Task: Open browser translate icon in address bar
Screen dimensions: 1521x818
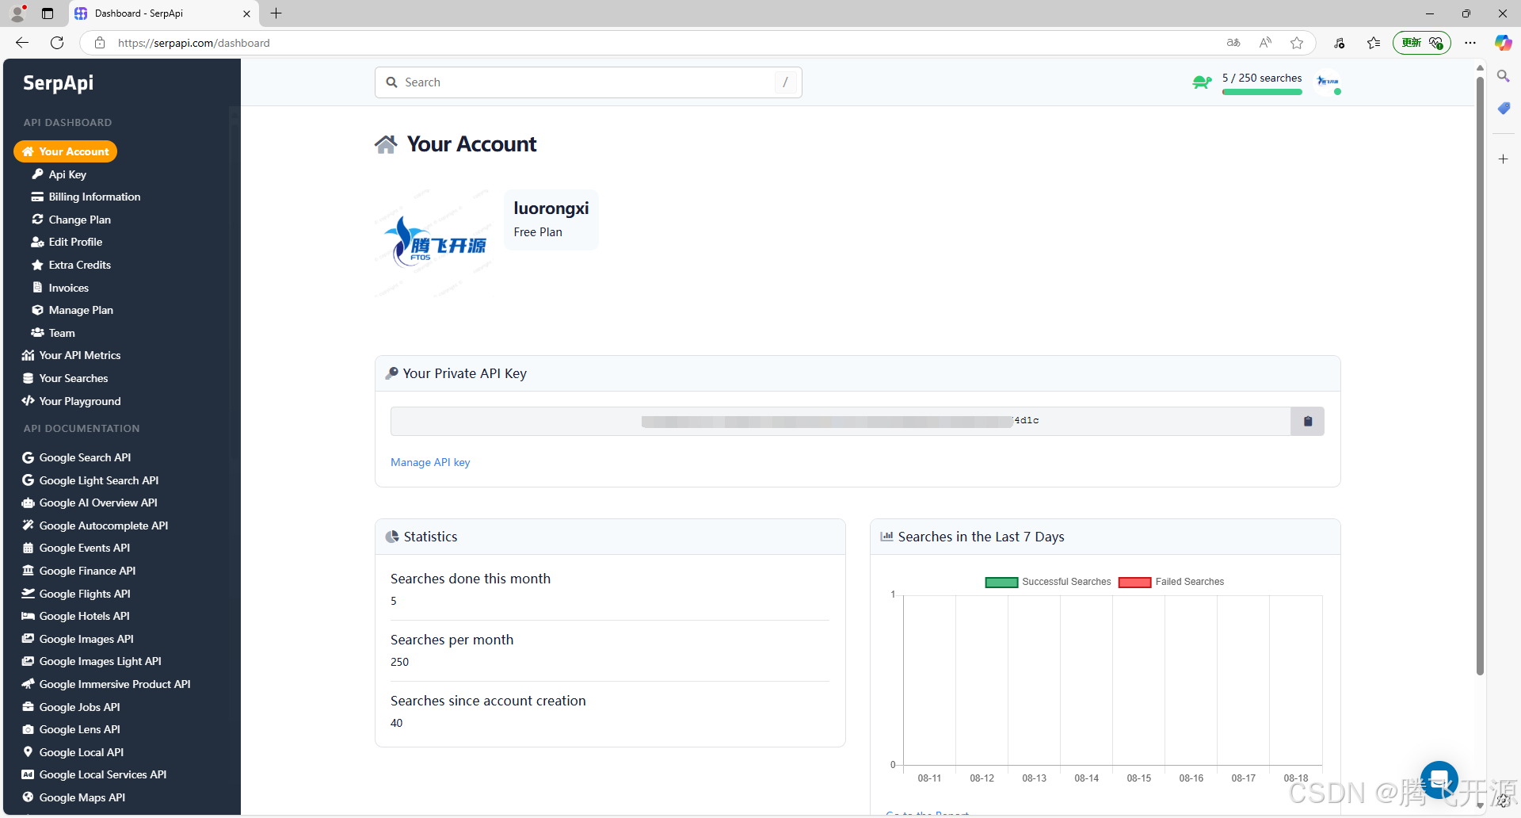Action: tap(1233, 43)
